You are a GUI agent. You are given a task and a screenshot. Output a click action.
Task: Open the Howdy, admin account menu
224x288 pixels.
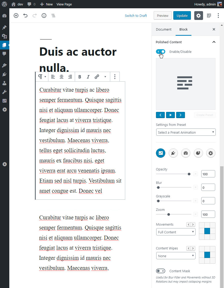pos(208,4)
